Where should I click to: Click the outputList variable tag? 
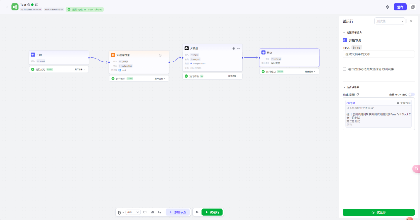tap(126, 66)
